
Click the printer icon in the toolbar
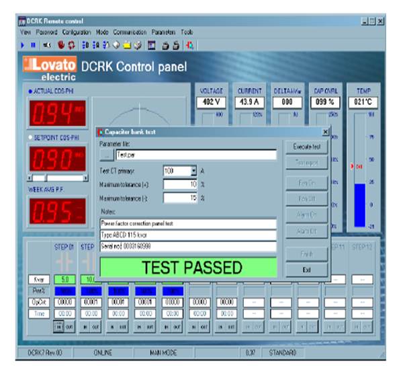coord(166,45)
